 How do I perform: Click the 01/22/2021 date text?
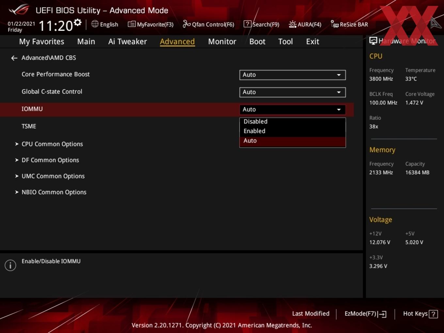coord(21,24)
